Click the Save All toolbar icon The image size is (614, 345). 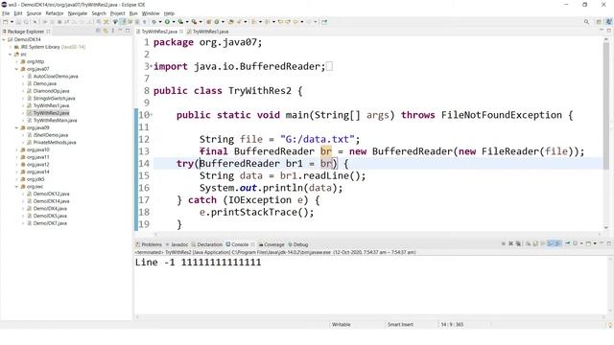(26, 22)
